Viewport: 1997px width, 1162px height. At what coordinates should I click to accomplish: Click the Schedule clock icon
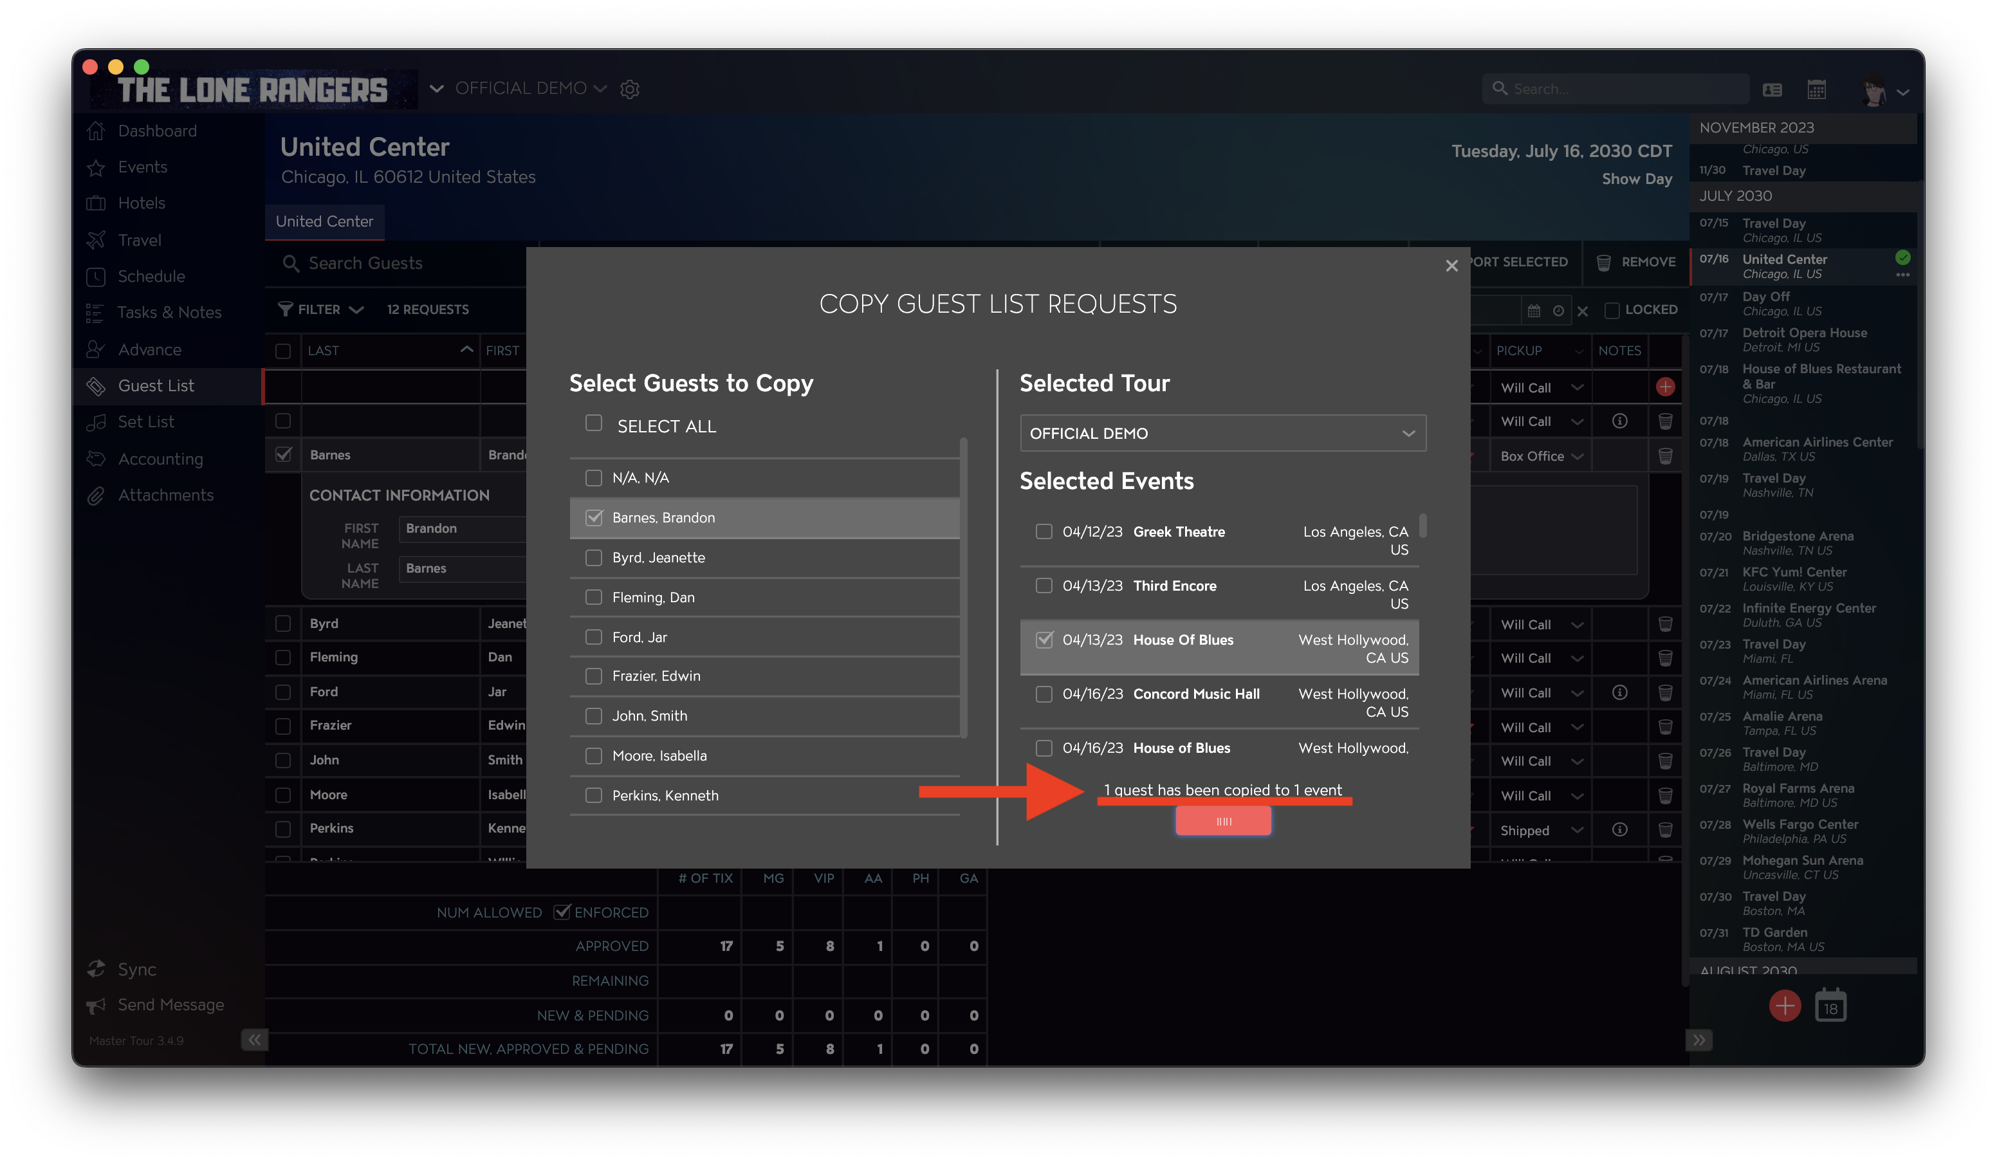click(96, 277)
